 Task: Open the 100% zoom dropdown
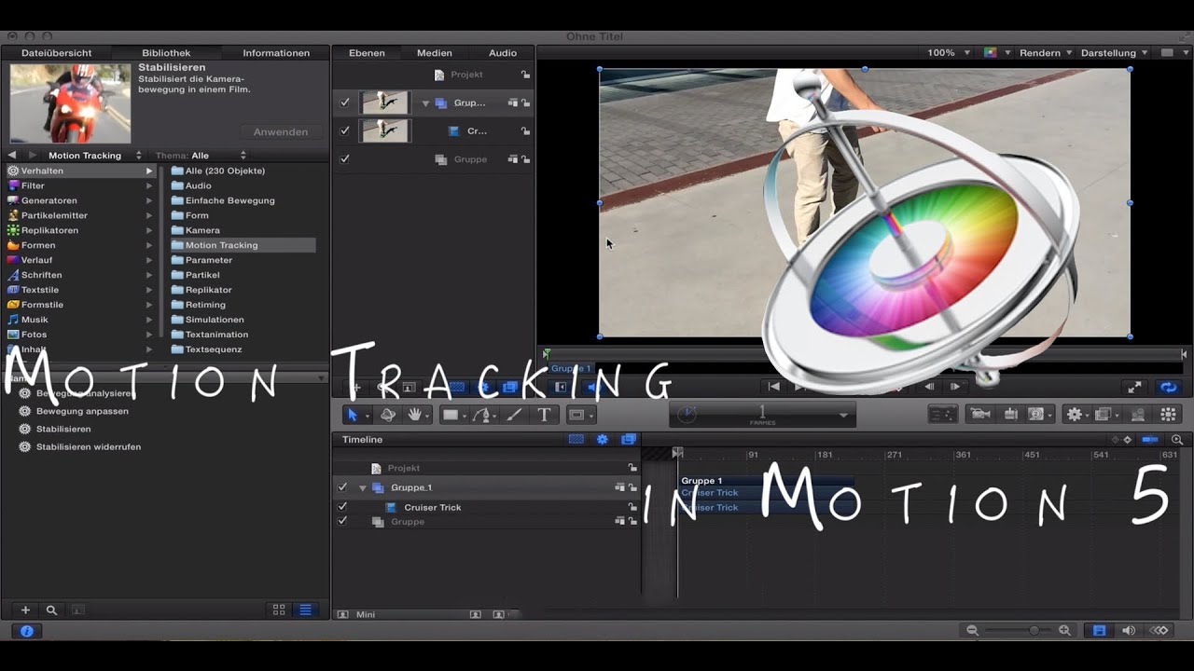pos(949,53)
